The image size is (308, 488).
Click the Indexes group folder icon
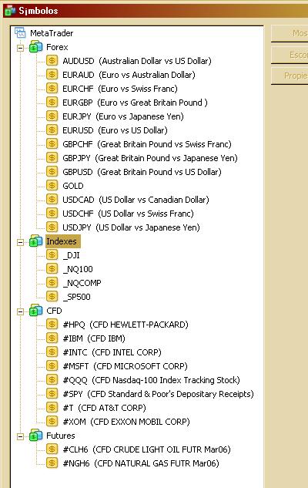(x=35, y=241)
